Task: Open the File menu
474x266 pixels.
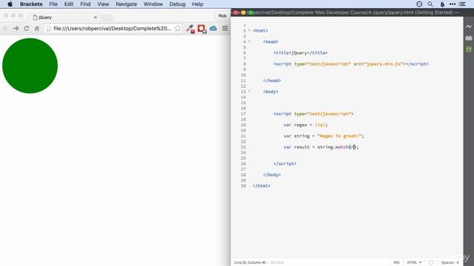Action: coord(53,4)
